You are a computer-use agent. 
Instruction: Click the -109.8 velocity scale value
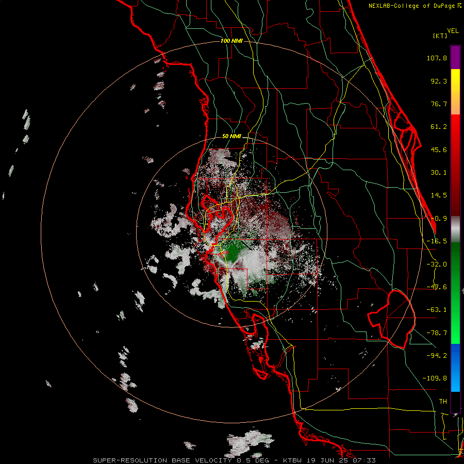click(x=435, y=378)
